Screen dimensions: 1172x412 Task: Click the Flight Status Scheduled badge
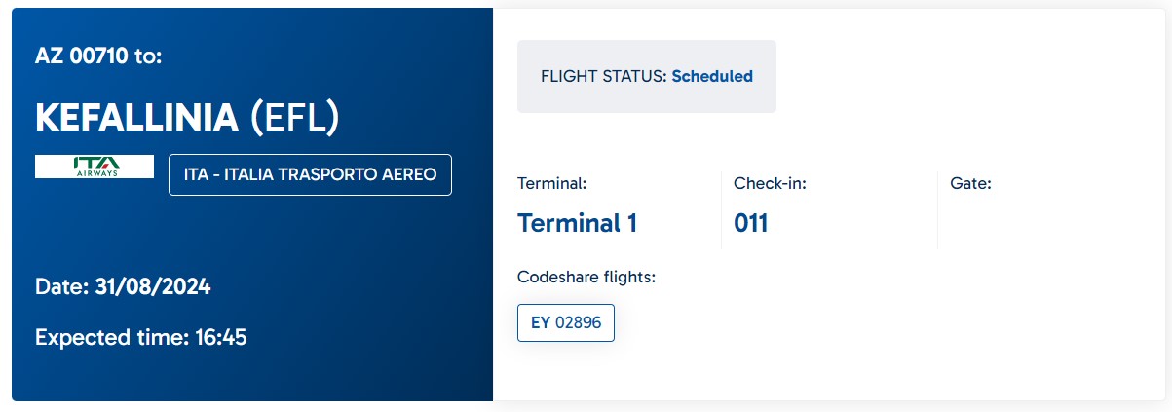[x=647, y=76]
